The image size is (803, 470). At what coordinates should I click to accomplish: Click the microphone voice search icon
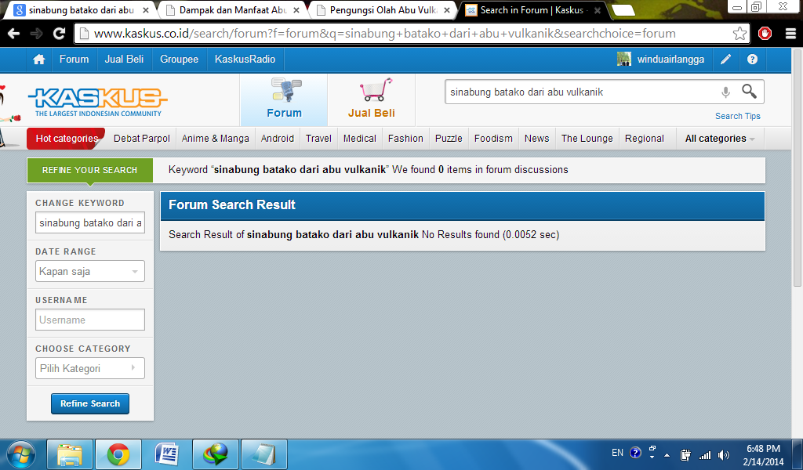point(725,92)
